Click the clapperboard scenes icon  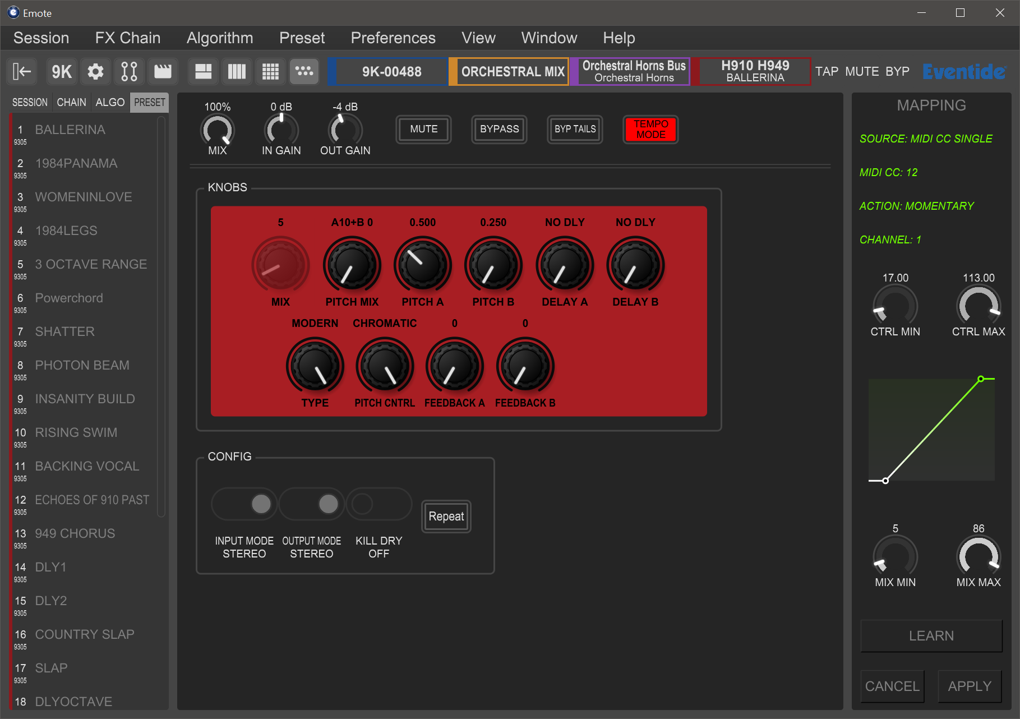(163, 72)
